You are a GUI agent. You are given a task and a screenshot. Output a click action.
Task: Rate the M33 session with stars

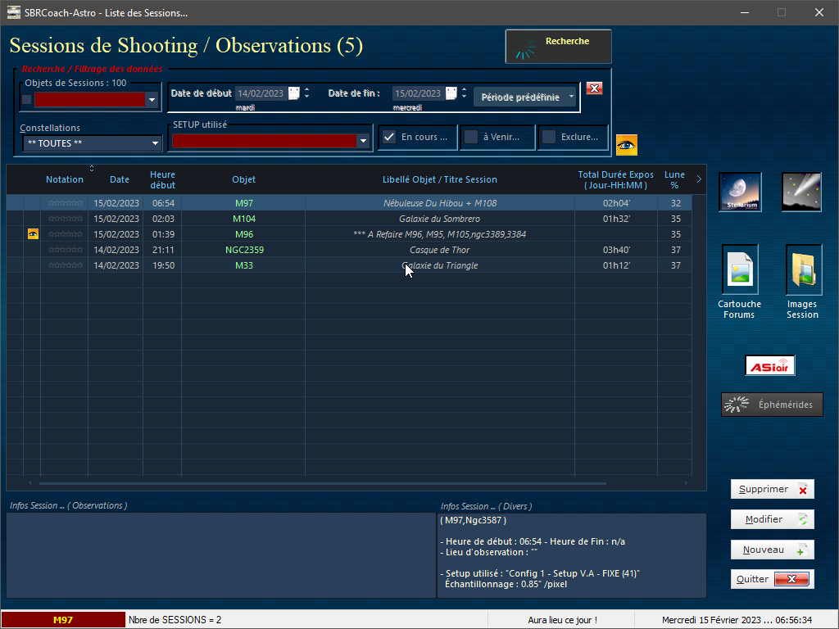pos(65,265)
